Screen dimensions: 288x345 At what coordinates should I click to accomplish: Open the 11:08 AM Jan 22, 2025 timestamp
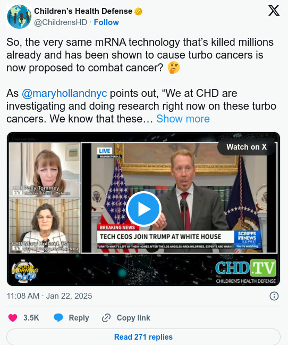click(49, 296)
